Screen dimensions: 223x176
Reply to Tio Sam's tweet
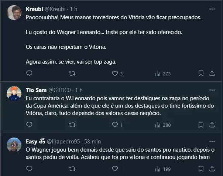(x=29, y=125)
